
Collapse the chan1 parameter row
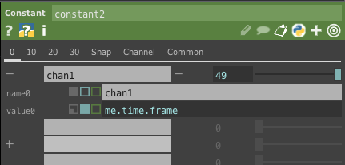(9, 75)
